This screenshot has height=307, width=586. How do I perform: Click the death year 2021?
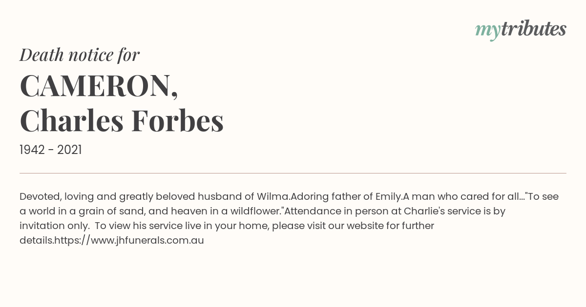(69, 150)
